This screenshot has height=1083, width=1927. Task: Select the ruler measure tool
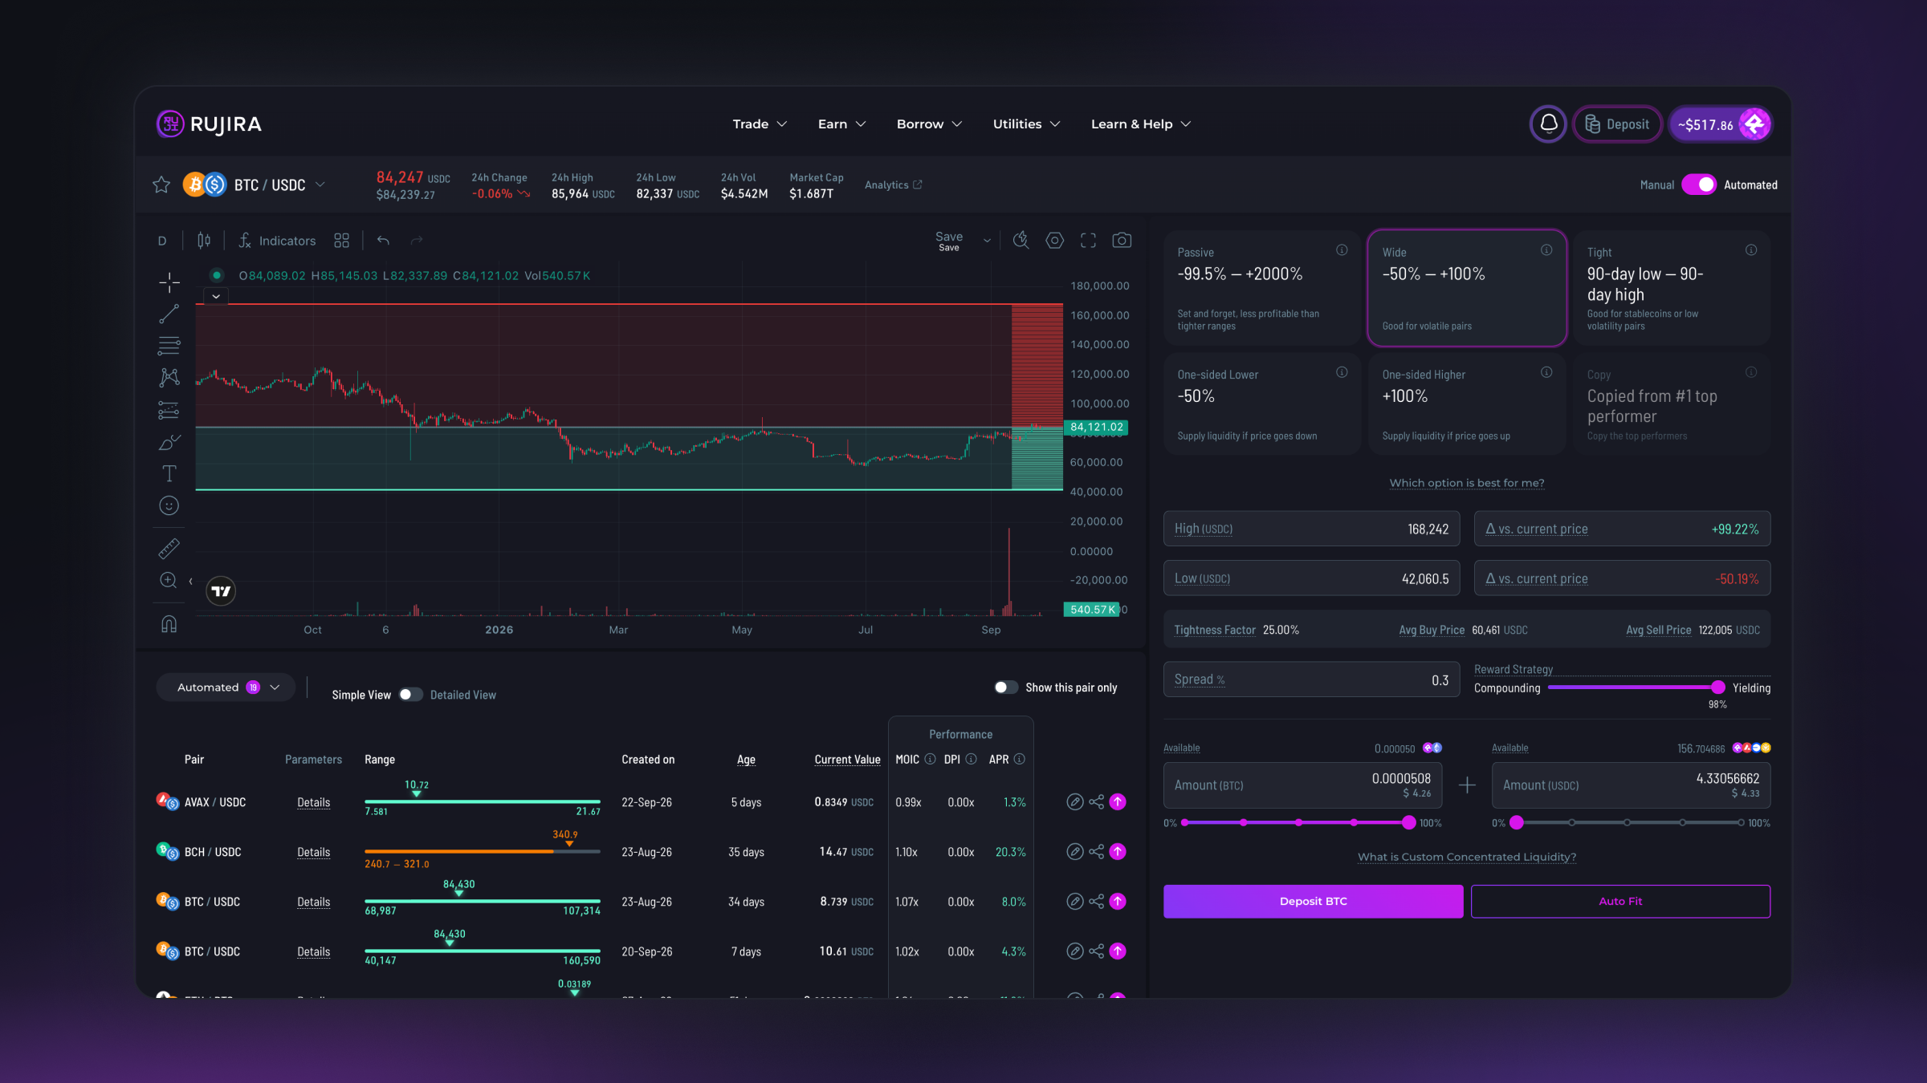click(x=169, y=549)
